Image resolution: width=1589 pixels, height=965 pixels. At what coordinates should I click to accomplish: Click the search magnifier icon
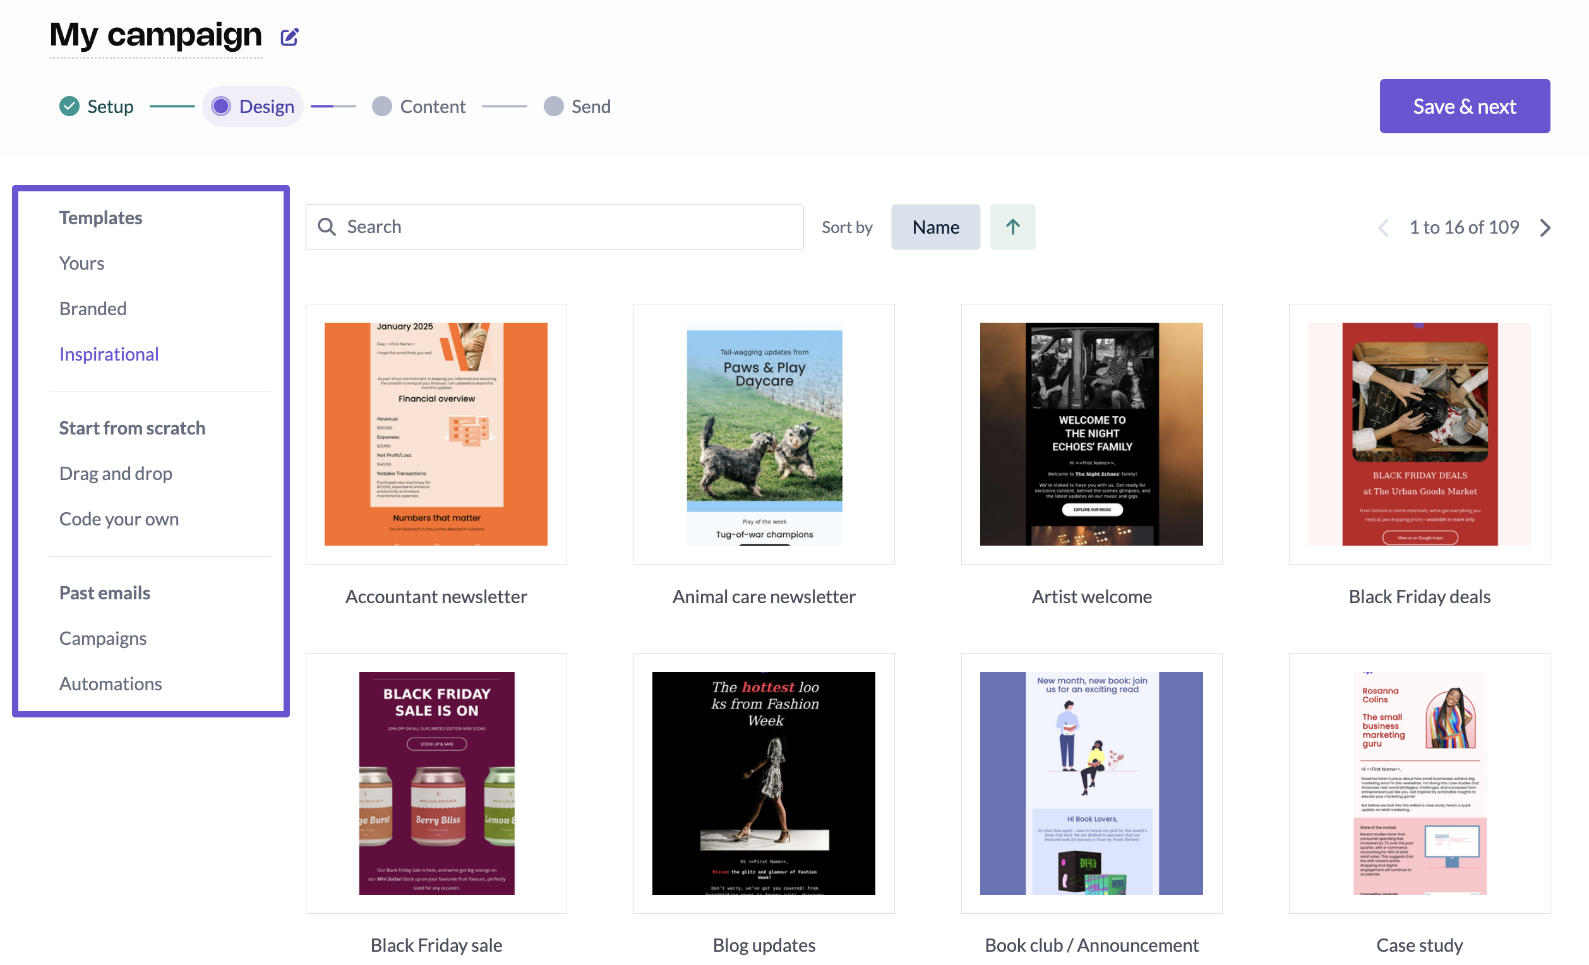327,227
